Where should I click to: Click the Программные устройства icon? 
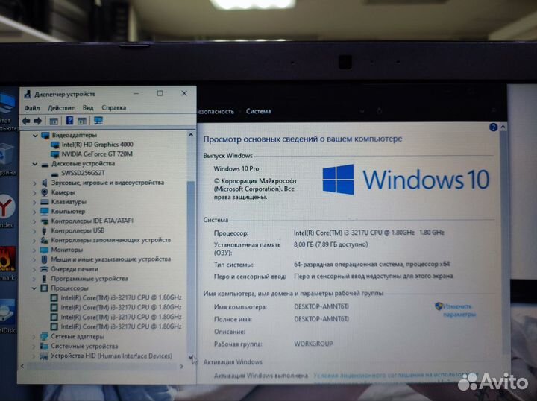pos(44,279)
